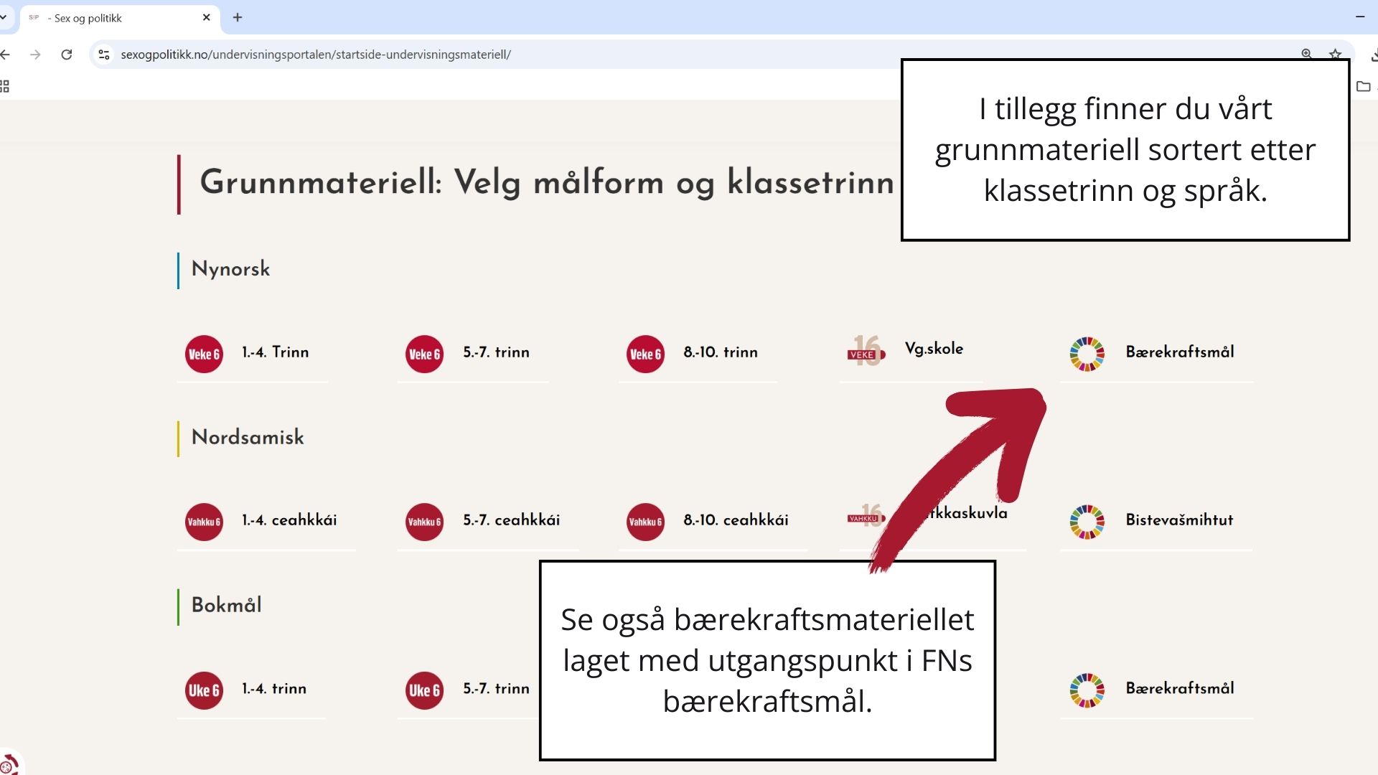
Task: Reload the current page
Action: point(67,55)
